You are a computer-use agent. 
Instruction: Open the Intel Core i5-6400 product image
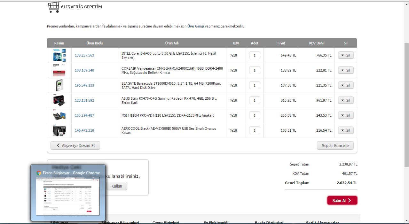pos(59,55)
